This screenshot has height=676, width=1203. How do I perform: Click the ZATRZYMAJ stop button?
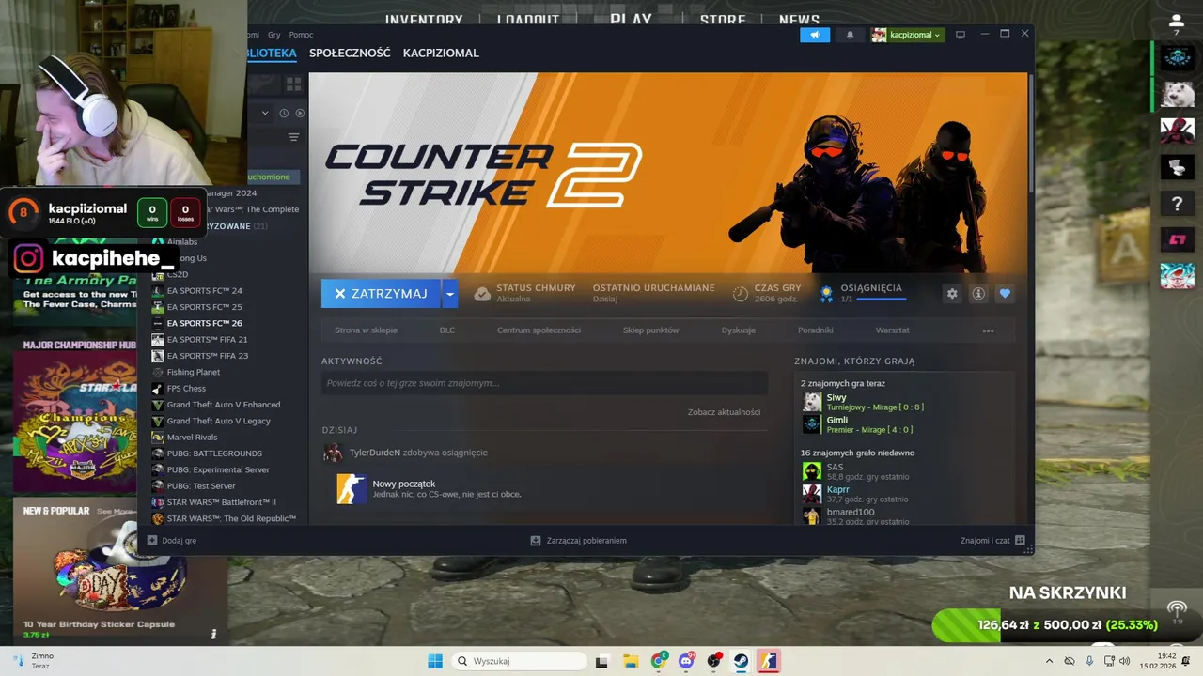click(382, 294)
